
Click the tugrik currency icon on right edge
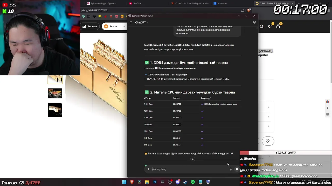328,108
